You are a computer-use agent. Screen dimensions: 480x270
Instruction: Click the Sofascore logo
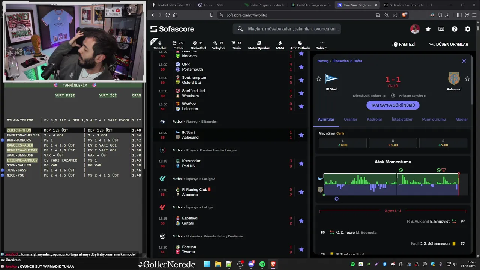[172, 29]
